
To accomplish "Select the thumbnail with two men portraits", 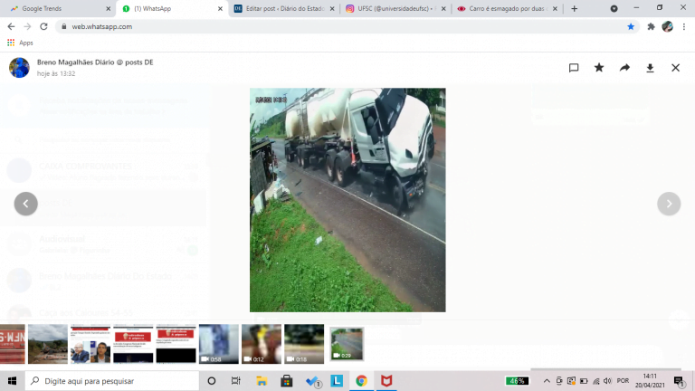I will (x=90, y=344).
